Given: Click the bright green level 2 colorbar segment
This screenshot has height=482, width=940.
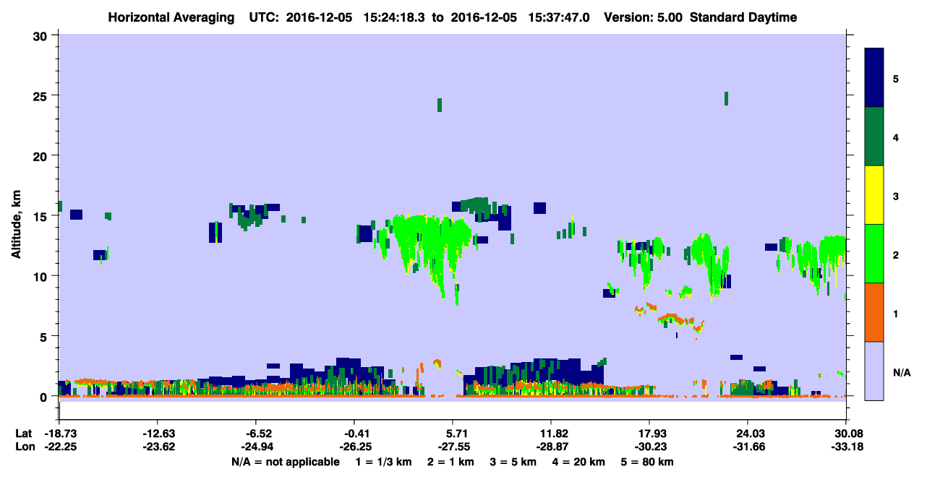Looking at the screenshot, I should click(874, 254).
